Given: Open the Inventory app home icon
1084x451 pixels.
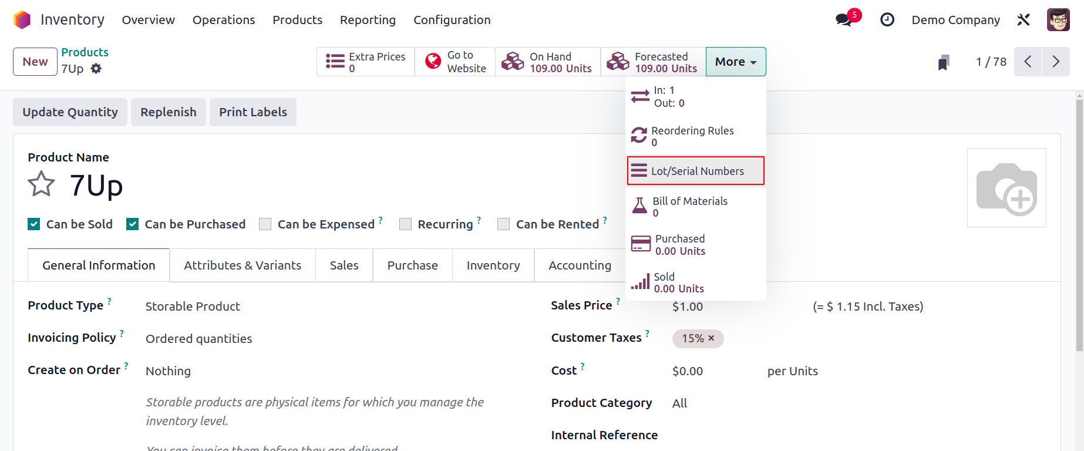Looking at the screenshot, I should (22, 20).
